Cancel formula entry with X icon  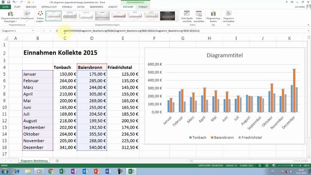(44, 31)
